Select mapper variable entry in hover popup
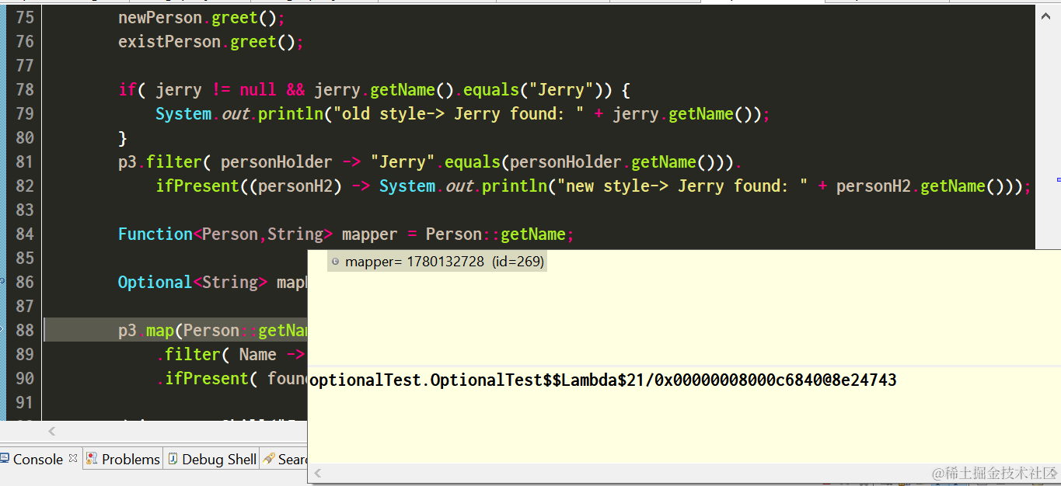This screenshot has height=486, width=1061. tap(437, 262)
